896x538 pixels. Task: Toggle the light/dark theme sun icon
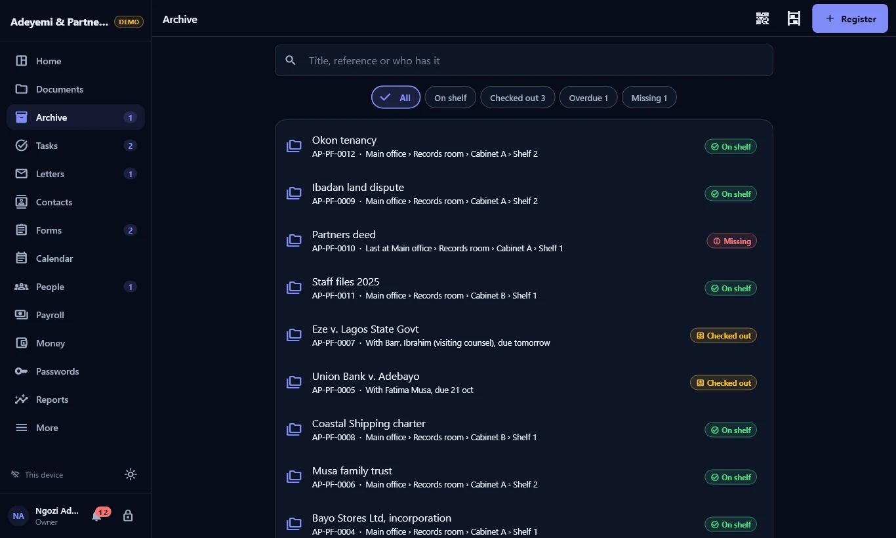pyautogui.click(x=131, y=474)
